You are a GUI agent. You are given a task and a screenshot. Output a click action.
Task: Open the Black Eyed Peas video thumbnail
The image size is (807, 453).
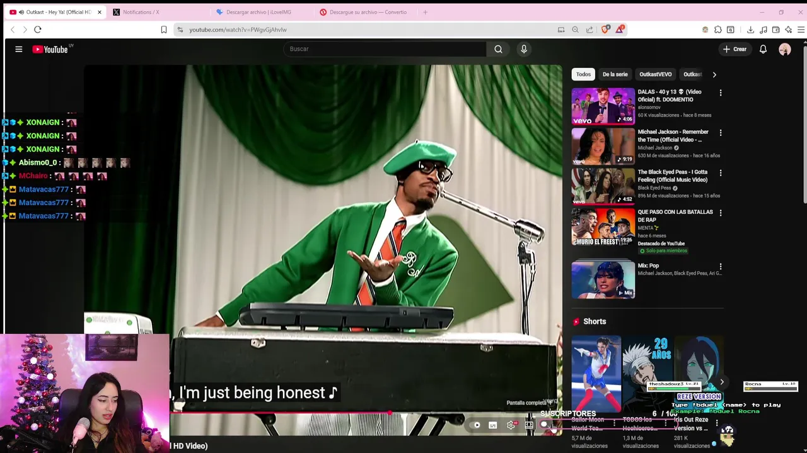(x=603, y=186)
